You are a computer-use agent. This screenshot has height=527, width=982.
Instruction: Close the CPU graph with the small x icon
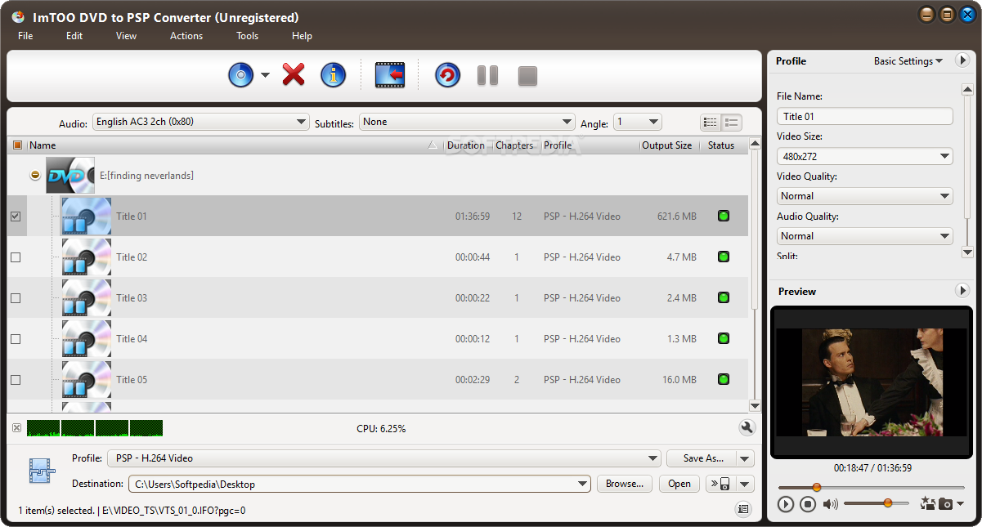coord(16,427)
